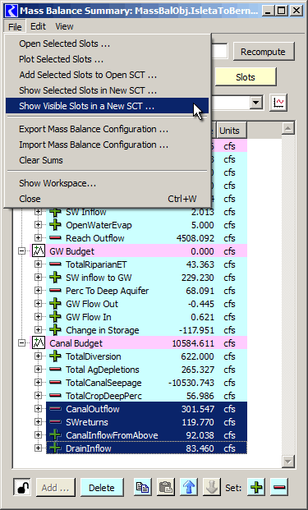
Task: Click the minus sign icon on TotalRiparianET
Action: pos(55,264)
